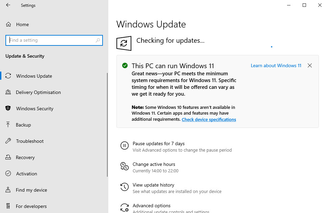Click the Find my device person icon
Image resolution: width=327 pixels, height=213 pixels.
8,190
